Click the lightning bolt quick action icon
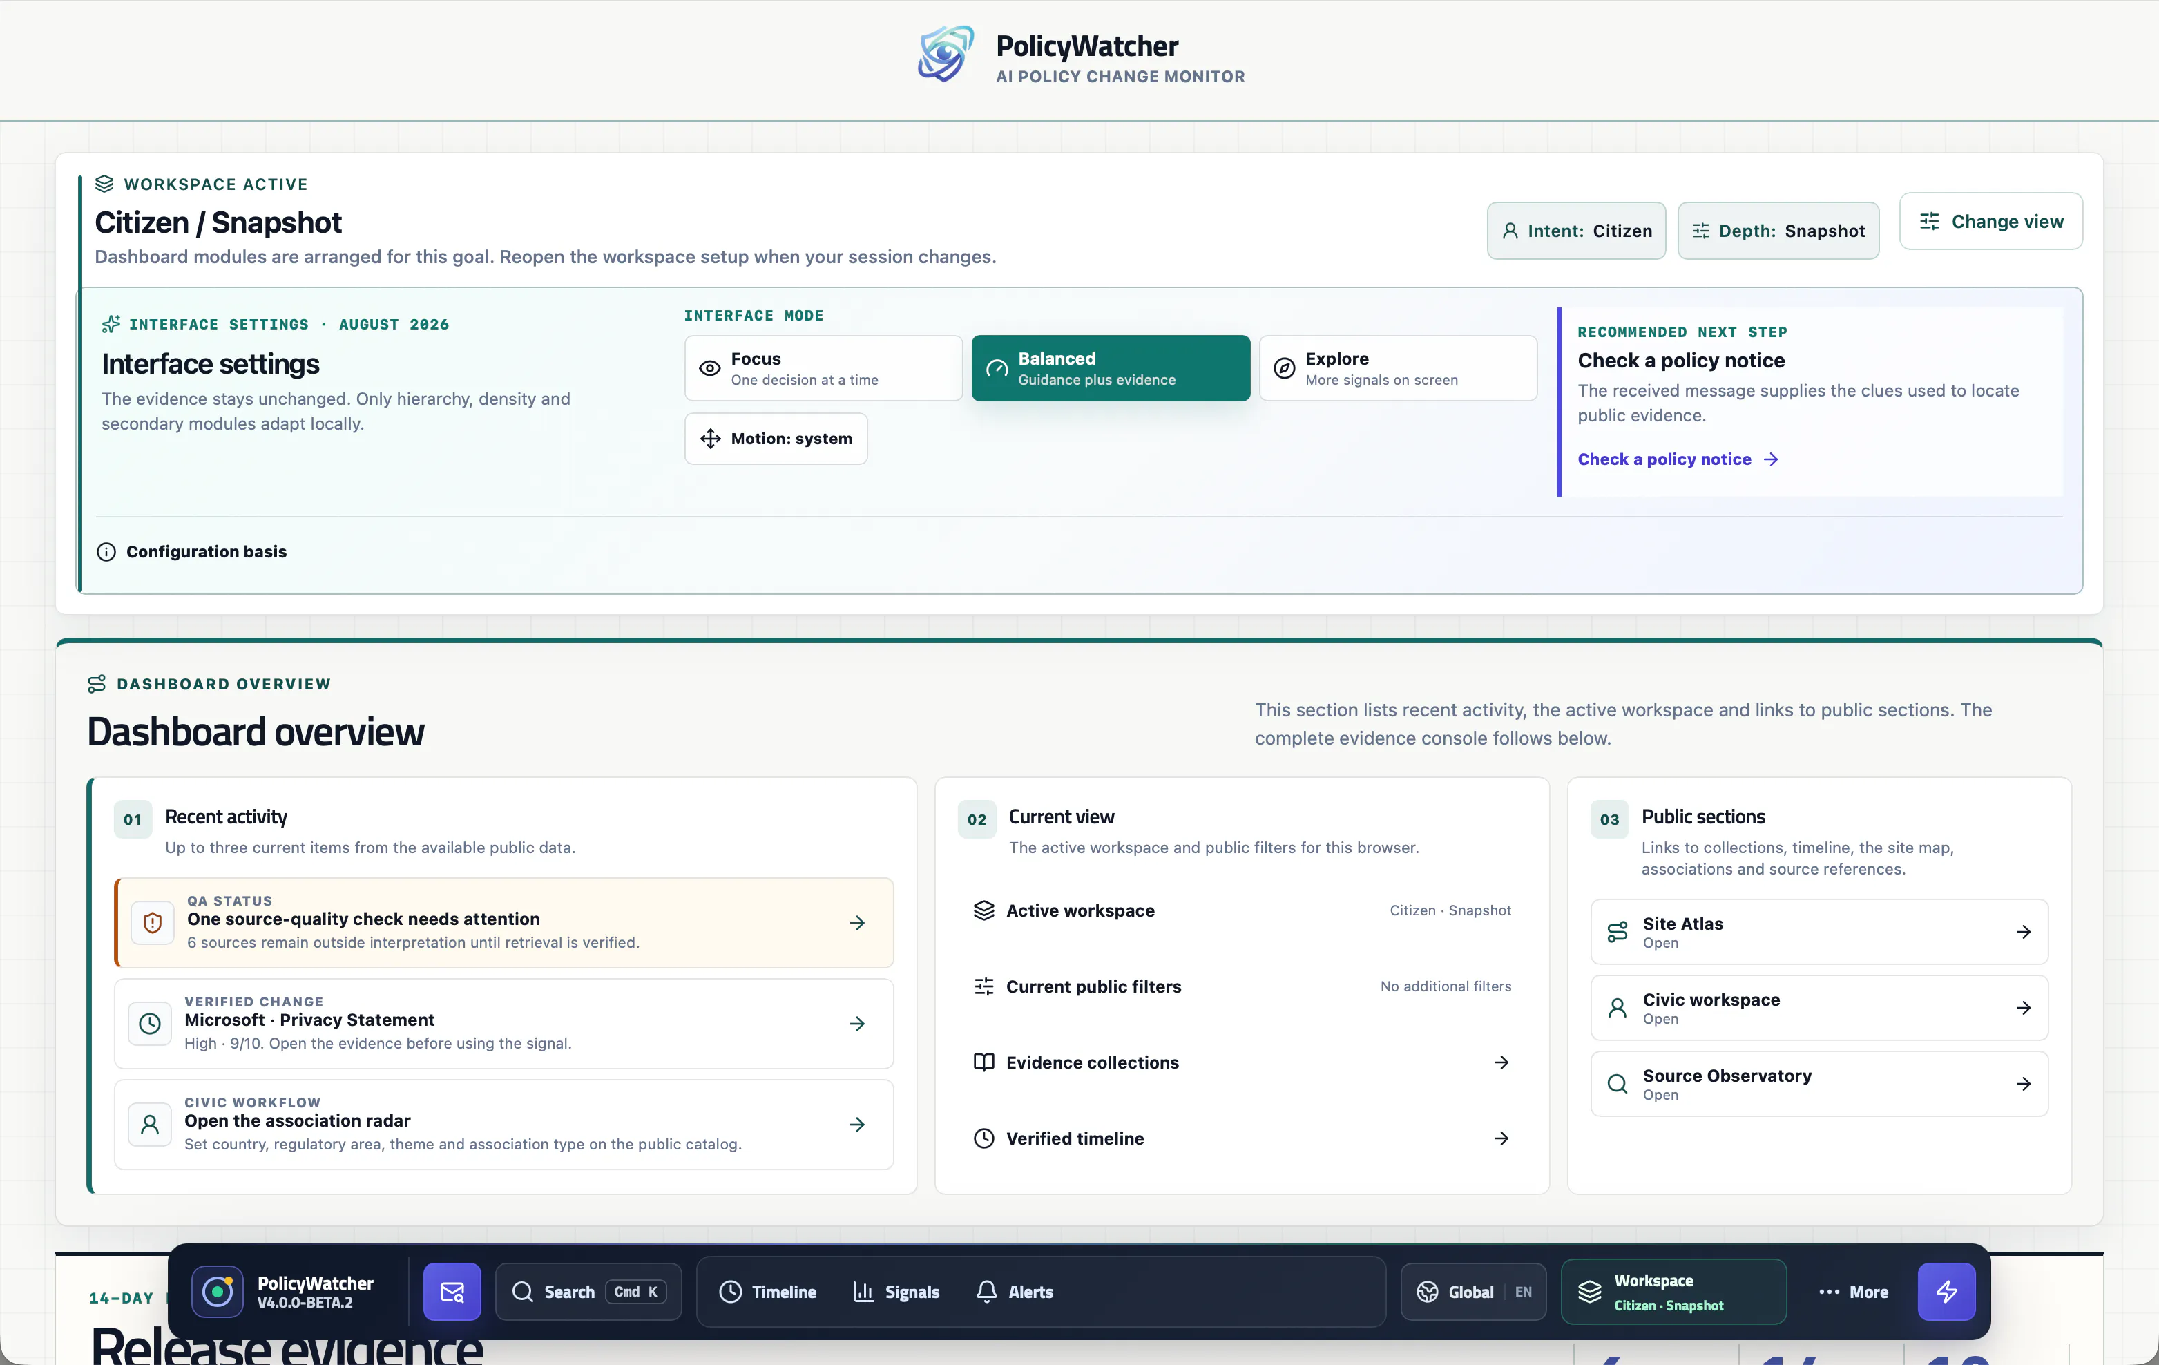The image size is (2159, 1365). [x=1946, y=1292]
